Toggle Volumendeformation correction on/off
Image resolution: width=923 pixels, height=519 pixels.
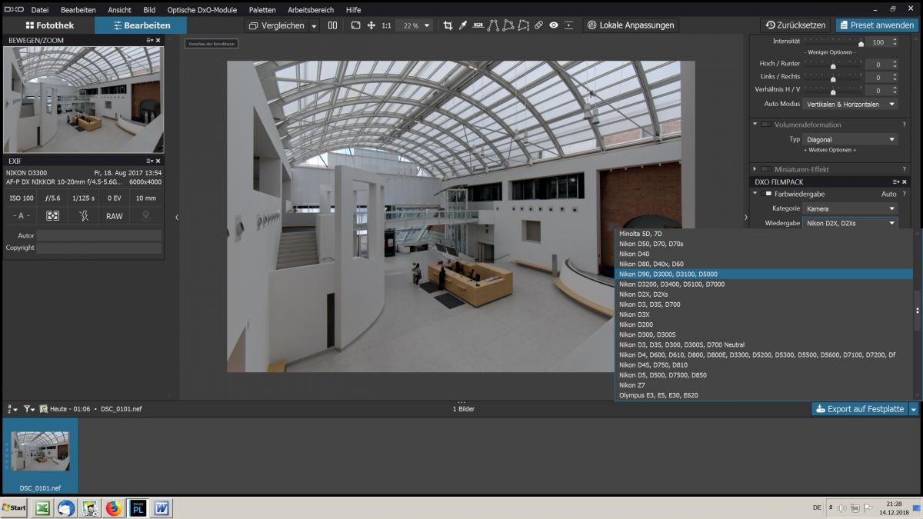tap(766, 125)
